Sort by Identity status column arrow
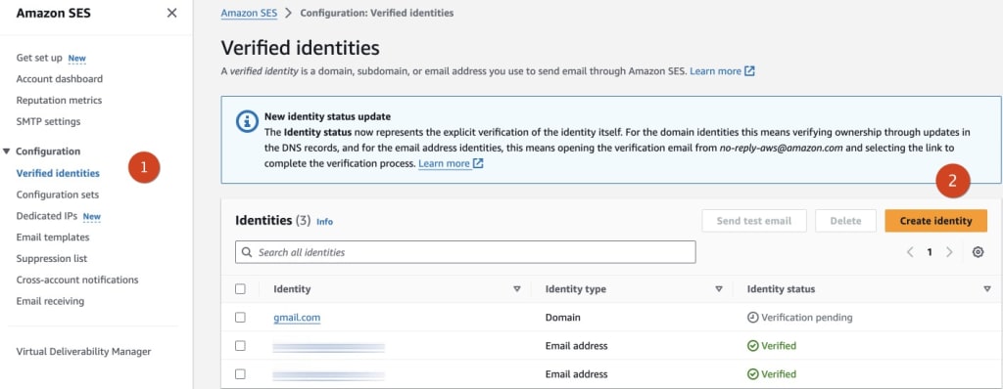 (x=986, y=288)
